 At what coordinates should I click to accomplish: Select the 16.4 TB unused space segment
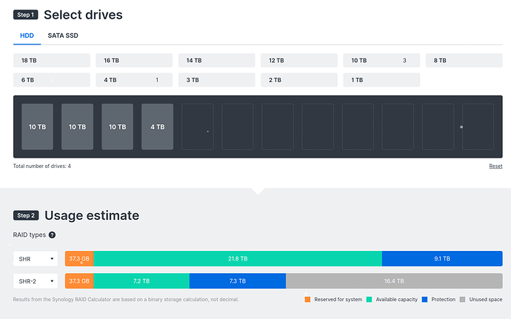pos(394,281)
